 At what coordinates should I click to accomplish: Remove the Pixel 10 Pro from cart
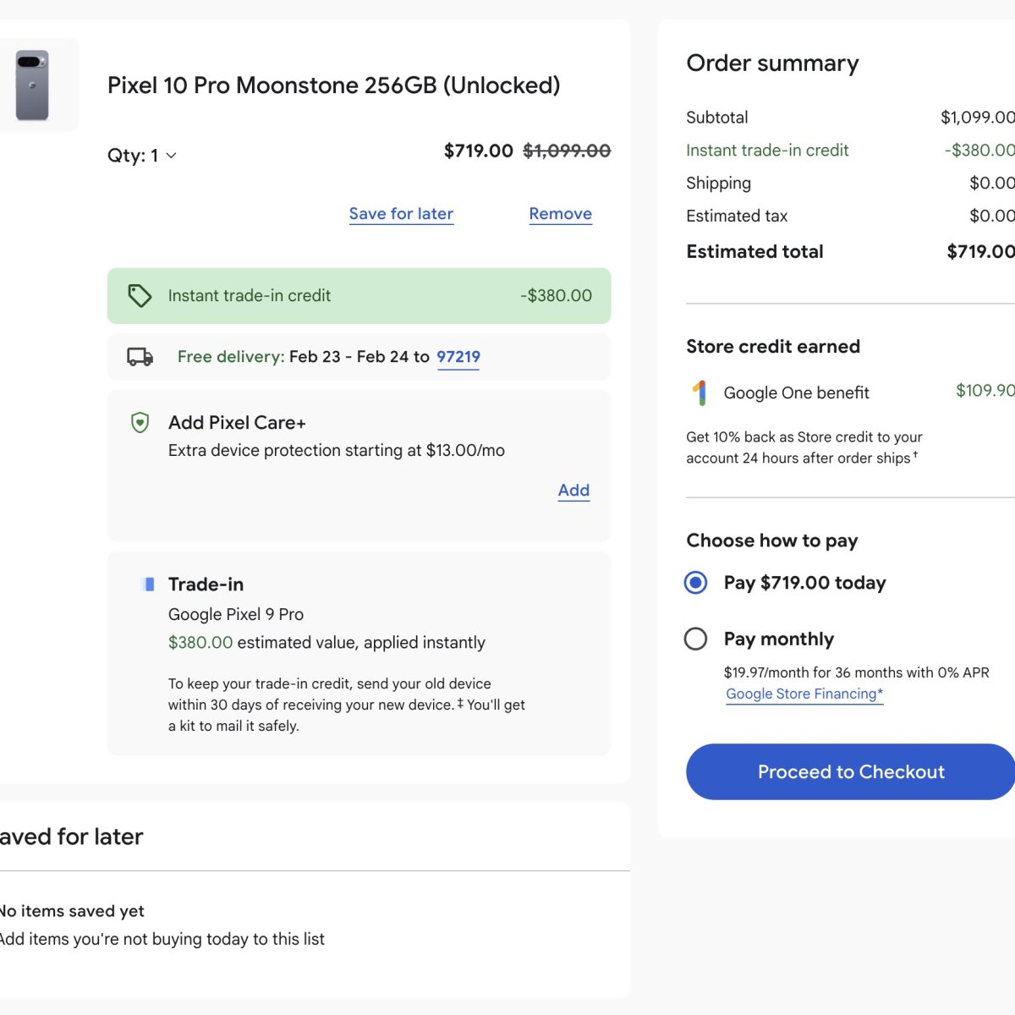pos(560,214)
